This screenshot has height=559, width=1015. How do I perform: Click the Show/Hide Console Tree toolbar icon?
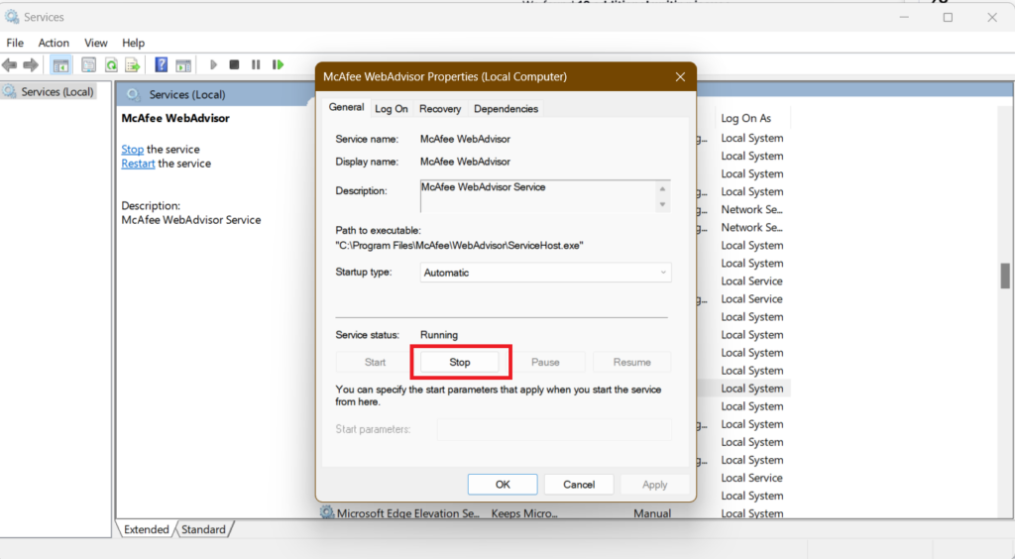(61, 64)
